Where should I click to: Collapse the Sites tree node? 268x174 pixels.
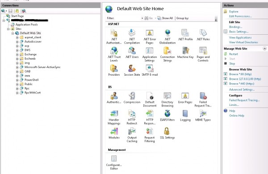[x=8, y=29]
